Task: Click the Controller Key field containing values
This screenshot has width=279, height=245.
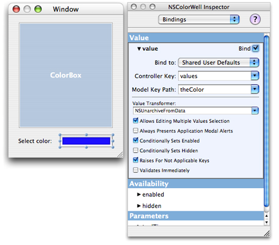Action: click(x=215, y=76)
